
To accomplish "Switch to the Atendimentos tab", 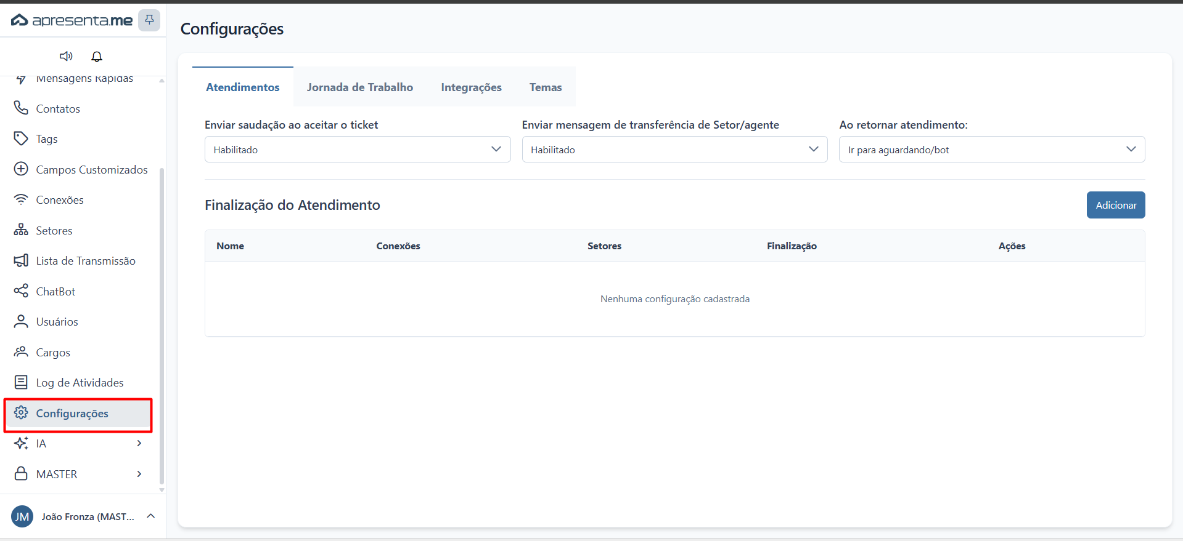I will click(x=242, y=87).
